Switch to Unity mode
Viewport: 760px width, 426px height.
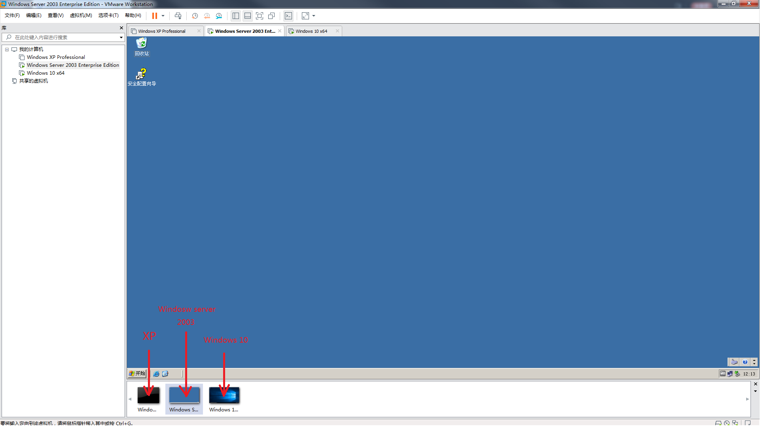click(x=271, y=16)
